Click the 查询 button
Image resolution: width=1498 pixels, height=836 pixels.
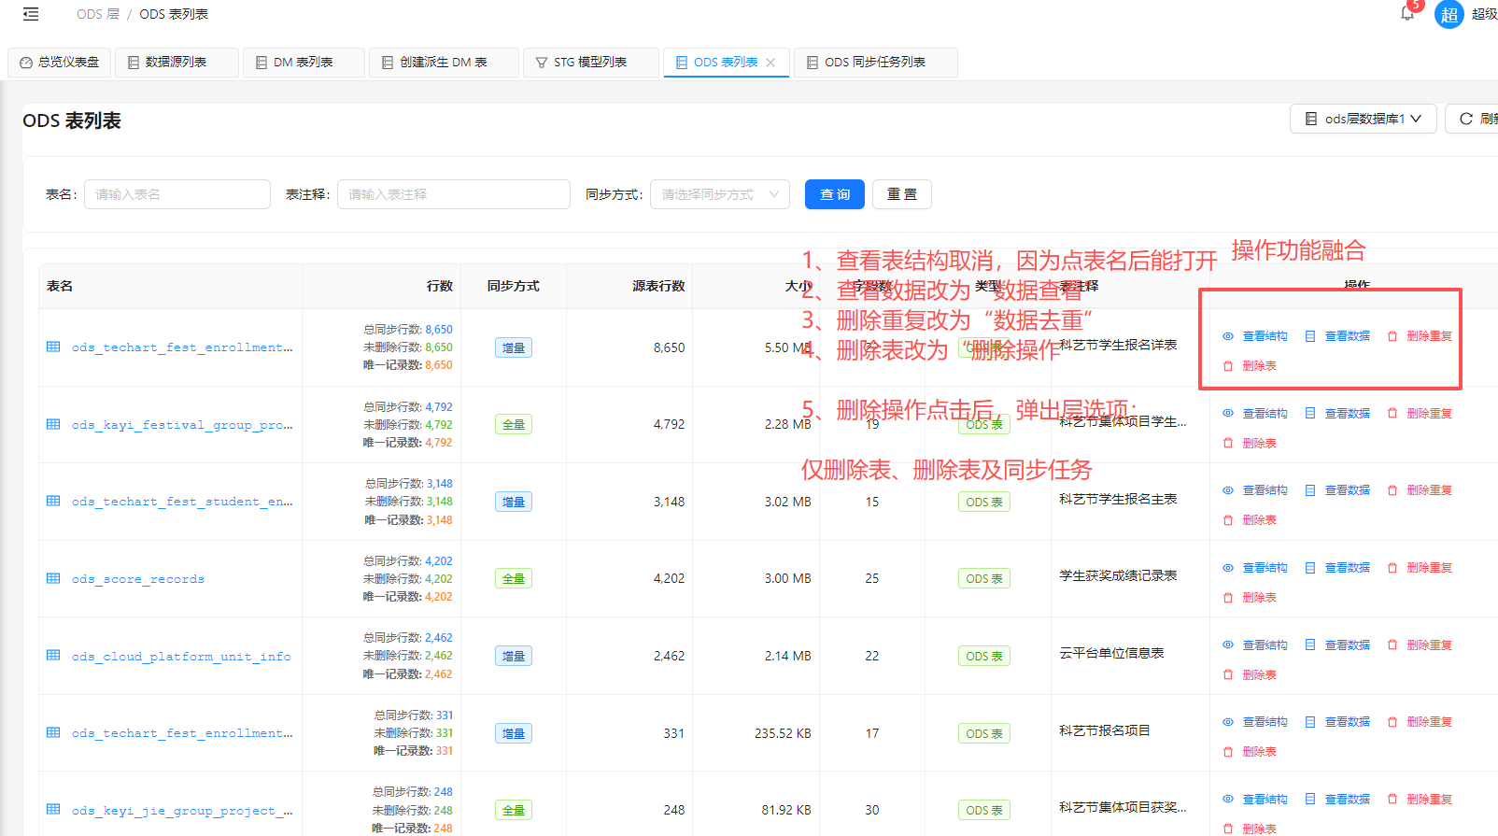click(834, 194)
